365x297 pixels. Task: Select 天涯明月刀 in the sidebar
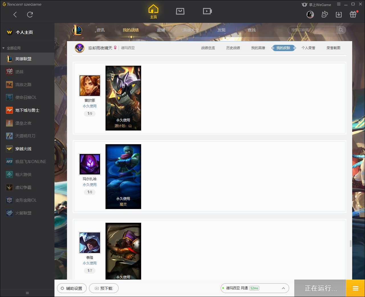[27, 136]
